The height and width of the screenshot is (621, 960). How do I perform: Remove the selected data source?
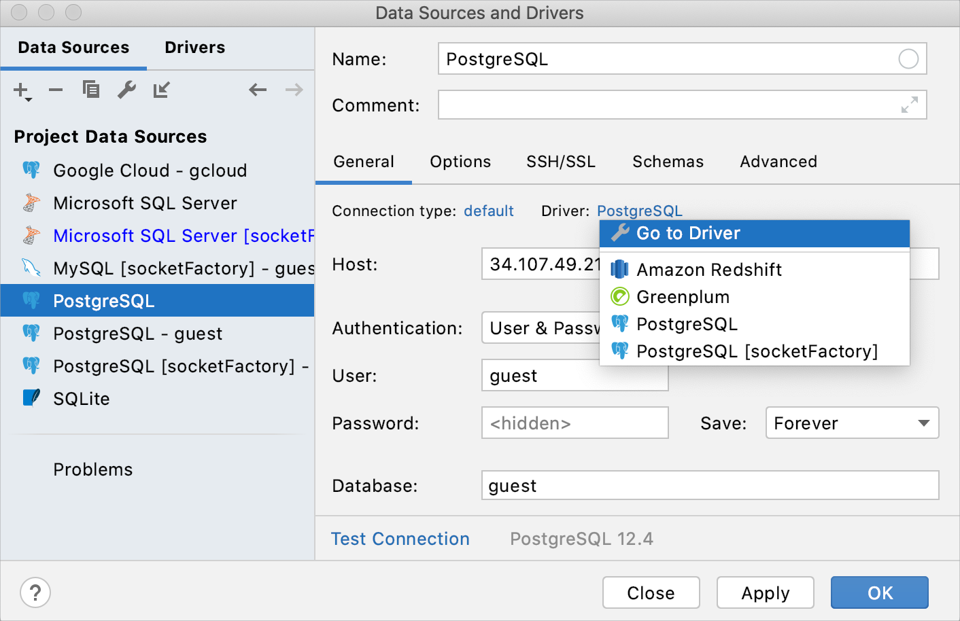click(55, 89)
